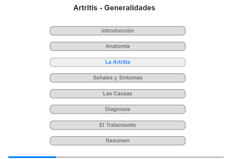Click the blue La Artritis label text
The width and height of the screenshot is (232, 159).
pyautogui.click(x=118, y=62)
